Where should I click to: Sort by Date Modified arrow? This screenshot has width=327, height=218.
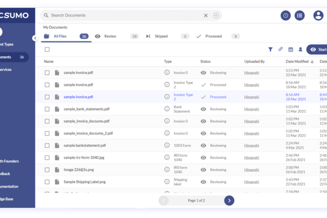pos(312,62)
